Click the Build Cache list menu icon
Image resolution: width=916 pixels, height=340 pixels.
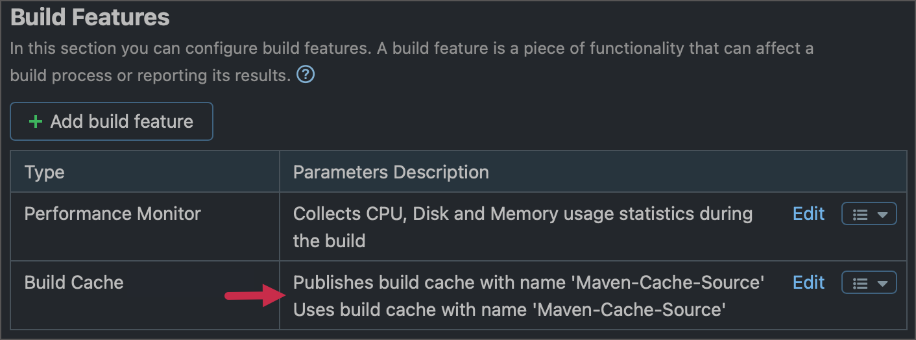[x=860, y=283]
